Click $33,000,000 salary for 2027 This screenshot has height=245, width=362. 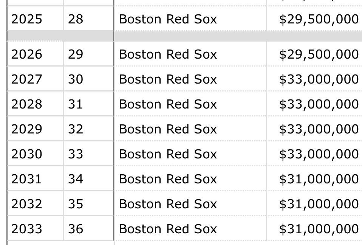click(x=319, y=79)
